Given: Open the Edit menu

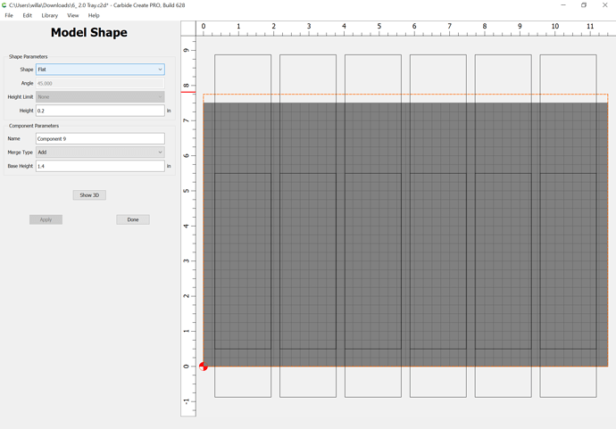Looking at the screenshot, I should click(27, 15).
